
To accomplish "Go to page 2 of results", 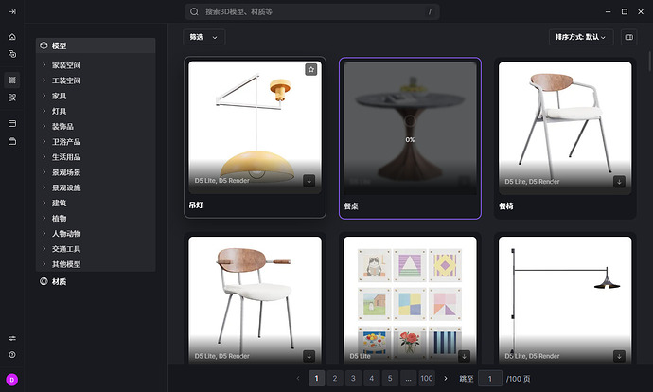I will click(x=335, y=378).
